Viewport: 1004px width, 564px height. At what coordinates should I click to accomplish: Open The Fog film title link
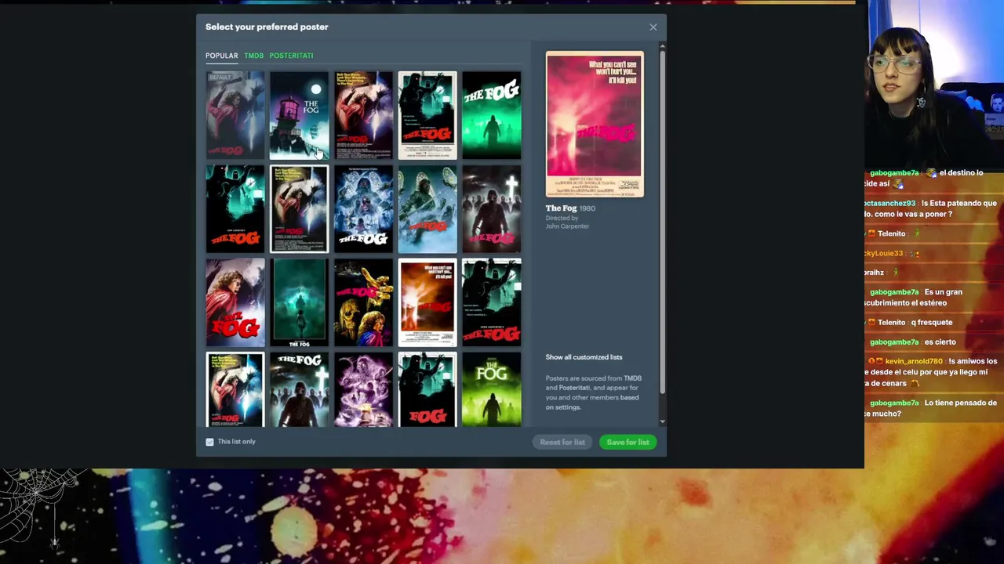pos(561,208)
